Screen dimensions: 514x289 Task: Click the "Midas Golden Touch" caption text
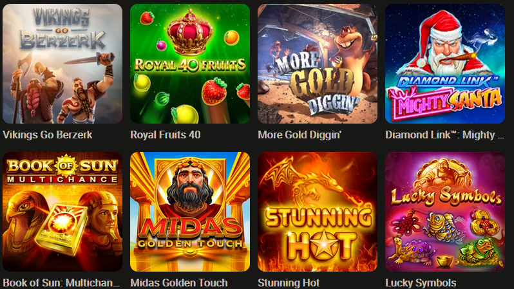179,283
